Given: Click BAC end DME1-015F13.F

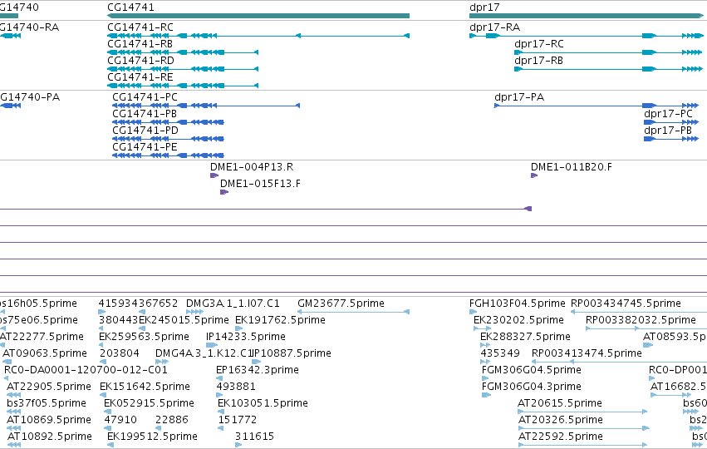Looking at the screenshot, I should tap(260, 184).
